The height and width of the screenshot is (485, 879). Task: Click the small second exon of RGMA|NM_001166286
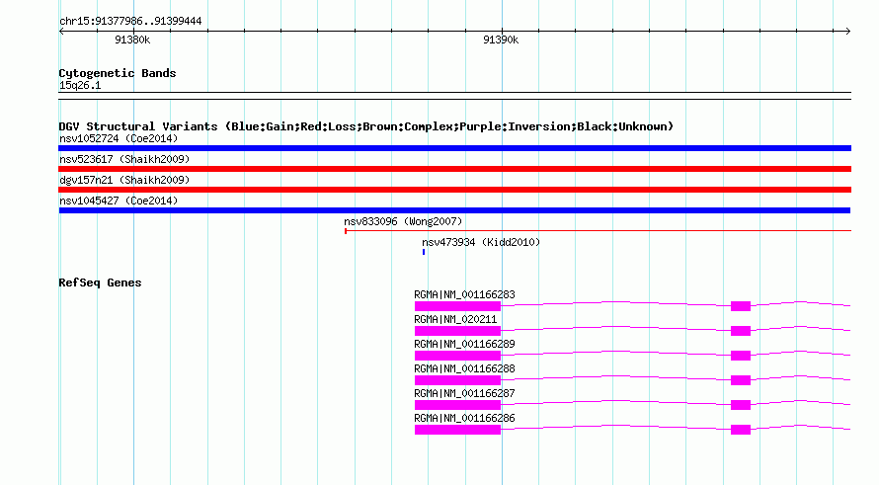(x=741, y=430)
